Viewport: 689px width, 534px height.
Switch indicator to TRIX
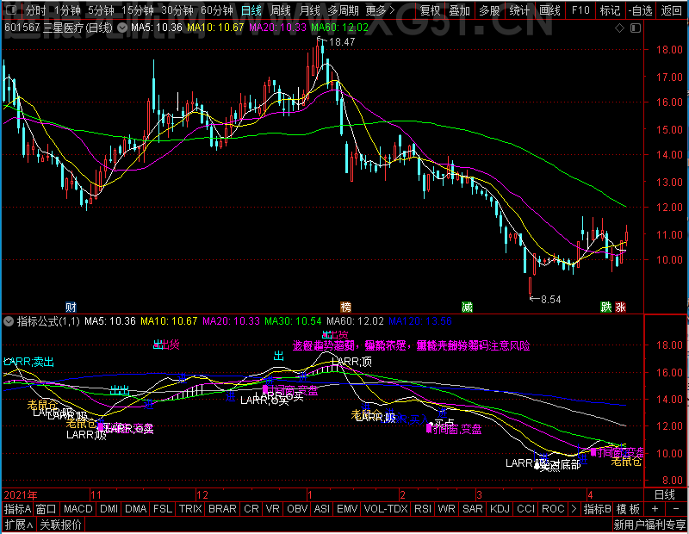point(190,509)
